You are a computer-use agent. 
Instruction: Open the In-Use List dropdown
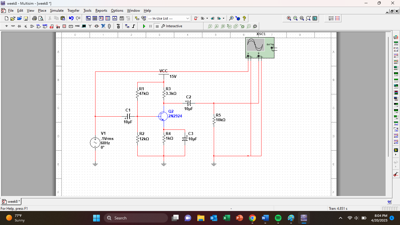pyautogui.click(x=188, y=18)
